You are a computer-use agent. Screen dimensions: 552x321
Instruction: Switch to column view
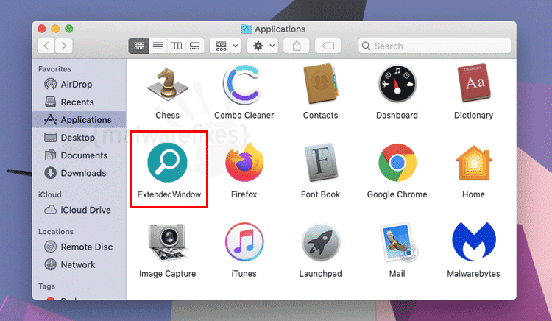(x=176, y=46)
